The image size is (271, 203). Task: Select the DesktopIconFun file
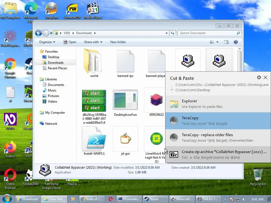click(125, 103)
